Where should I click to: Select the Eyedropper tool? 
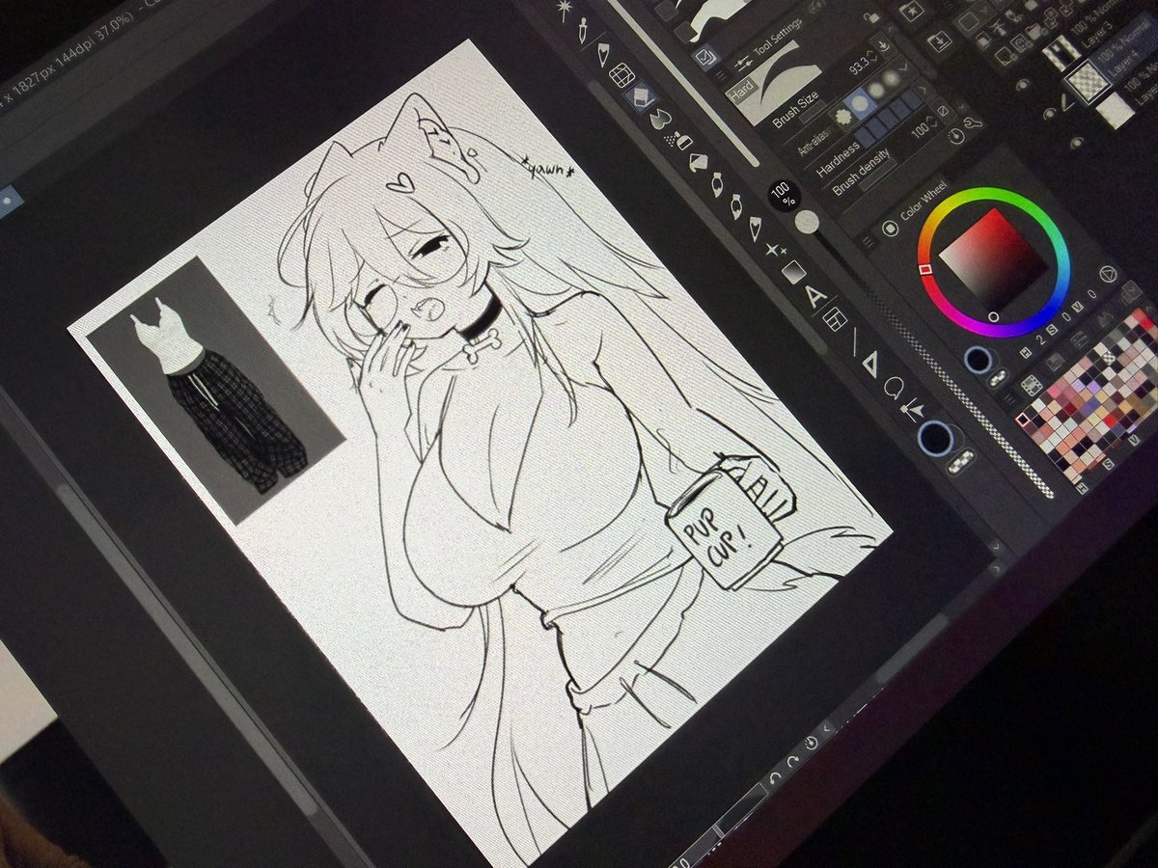pos(583,32)
